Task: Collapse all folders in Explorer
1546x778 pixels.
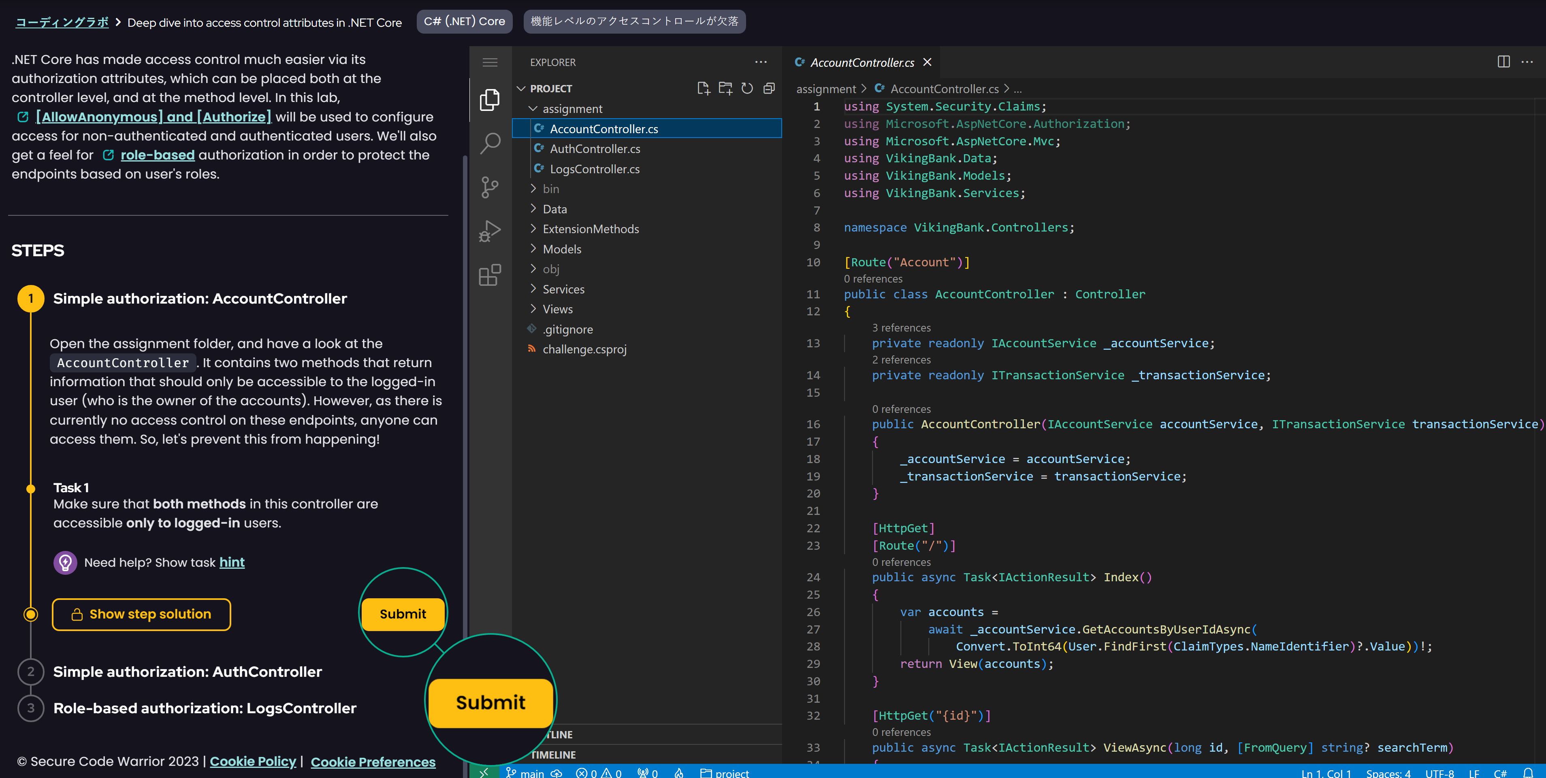Action: pos(769,88)
